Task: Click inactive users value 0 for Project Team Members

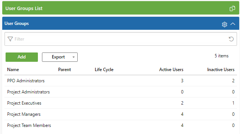Action: [x=233, y=125]
